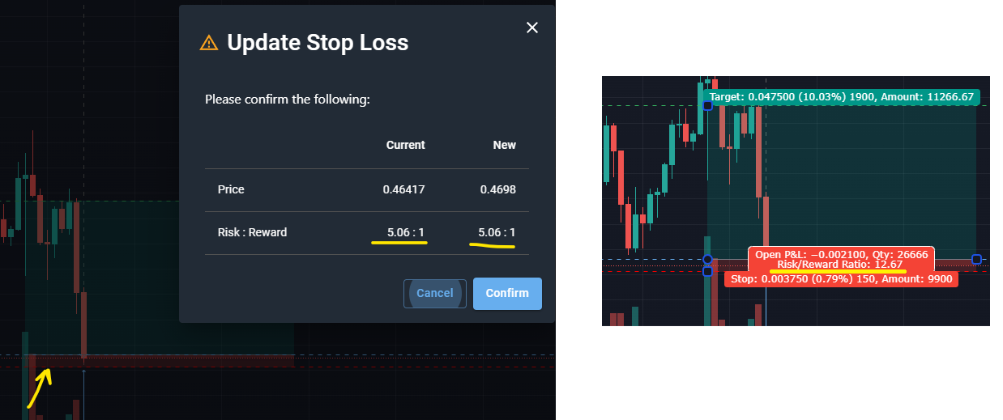Image resolution: width=1003 pixels, height=420 pixels.
Task: Click the Target price label on right chart
Action: pyautogui.click(x=841, y=97)
